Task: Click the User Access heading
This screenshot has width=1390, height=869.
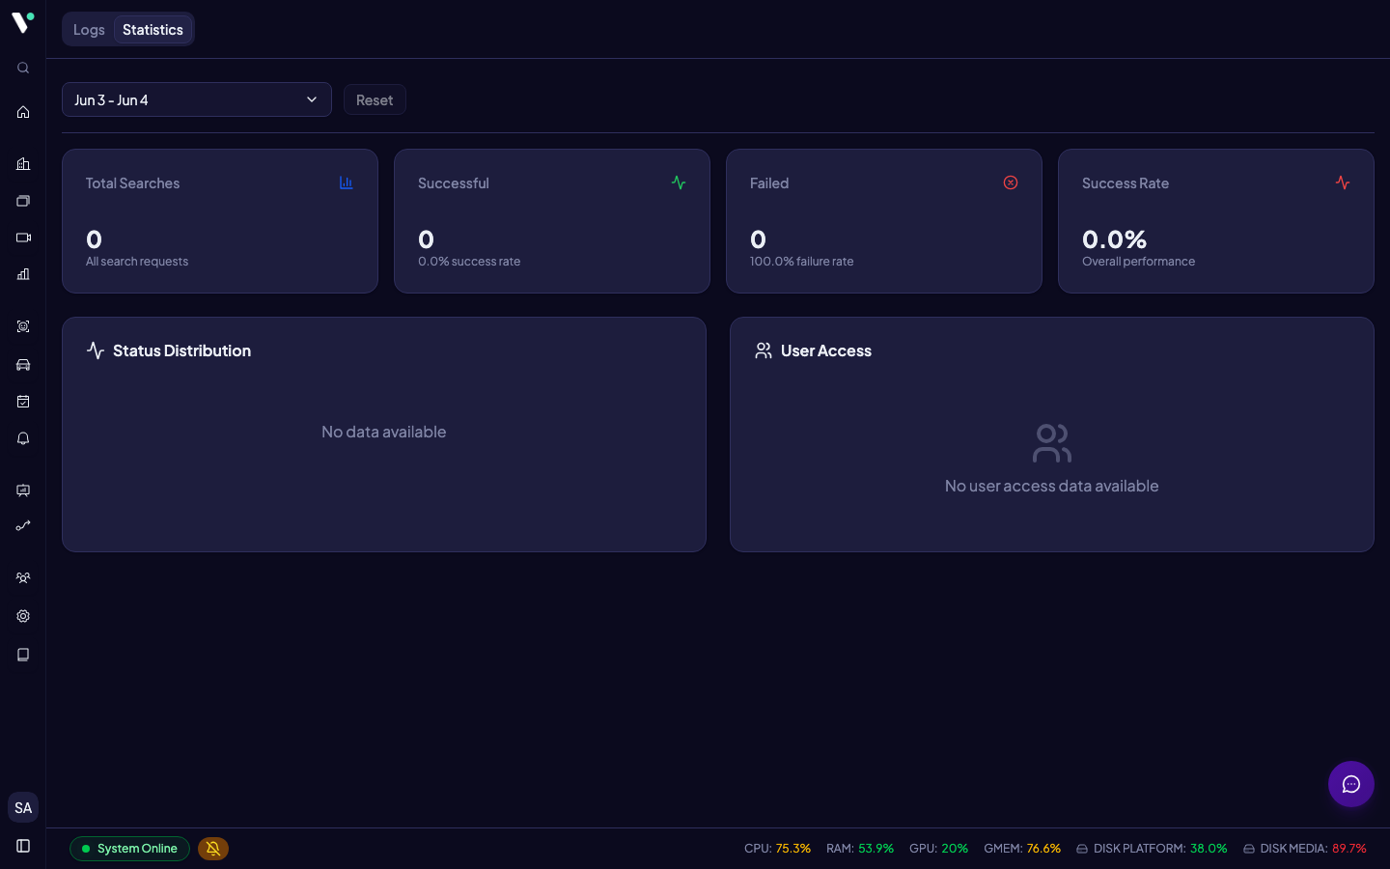Action: tap(826, 350)
